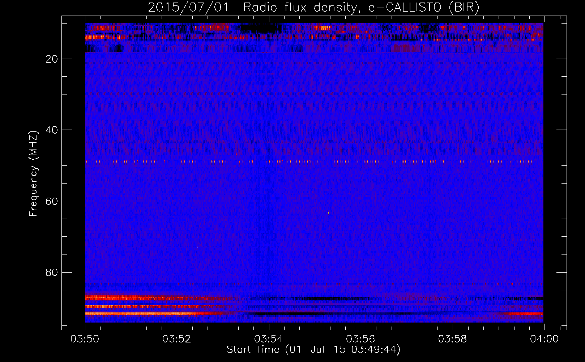Click the '03:56' time tick label
The width and height of the screenshot is (585, 362).
360,339
